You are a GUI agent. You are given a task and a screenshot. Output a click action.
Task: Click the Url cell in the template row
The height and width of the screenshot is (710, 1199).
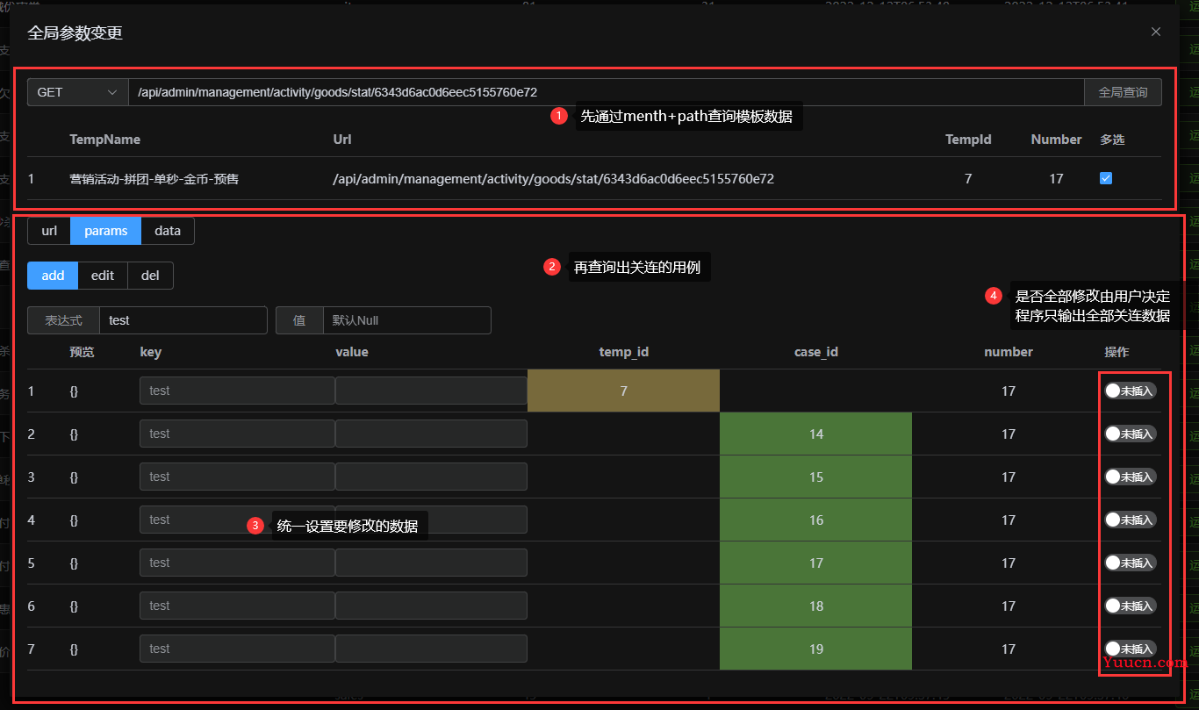(x=553, y=178)
